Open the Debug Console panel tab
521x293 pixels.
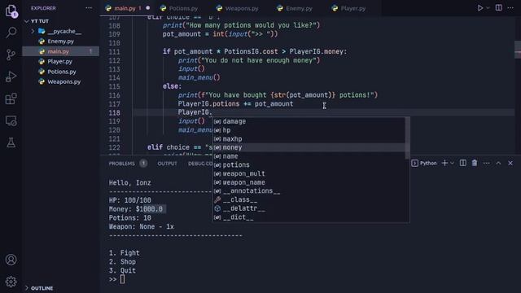tap(200, 164)
